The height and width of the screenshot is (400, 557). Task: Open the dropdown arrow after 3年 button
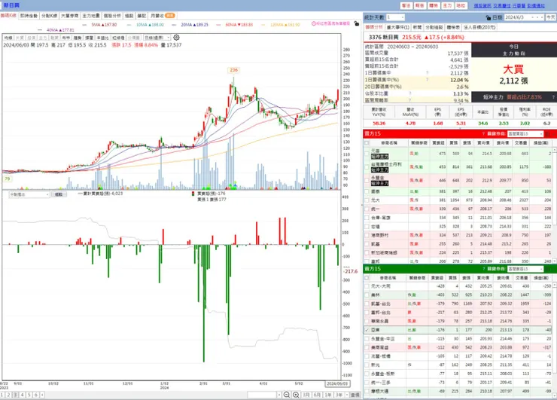(347, 395)
